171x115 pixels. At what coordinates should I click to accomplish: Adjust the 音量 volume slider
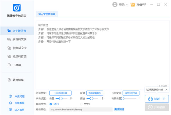click(61, 98)
